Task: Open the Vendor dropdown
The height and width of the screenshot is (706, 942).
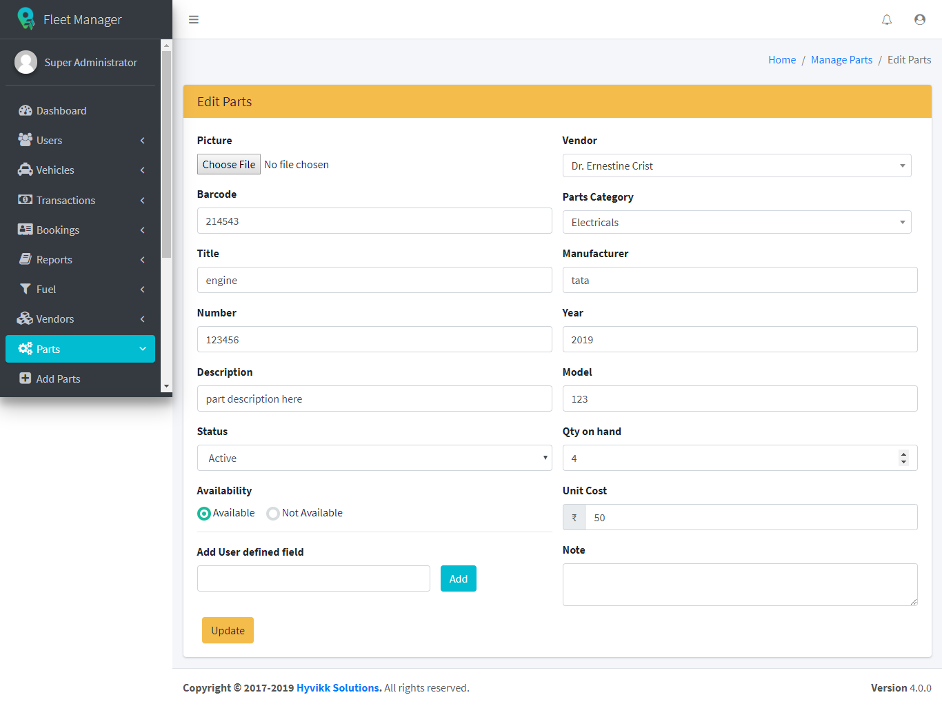Action: coord(736,165)
